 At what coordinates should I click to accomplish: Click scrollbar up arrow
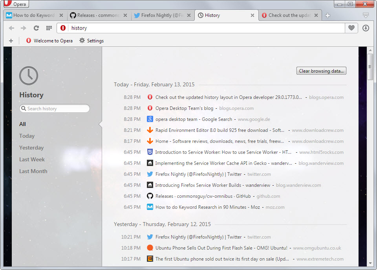point(370,50)
